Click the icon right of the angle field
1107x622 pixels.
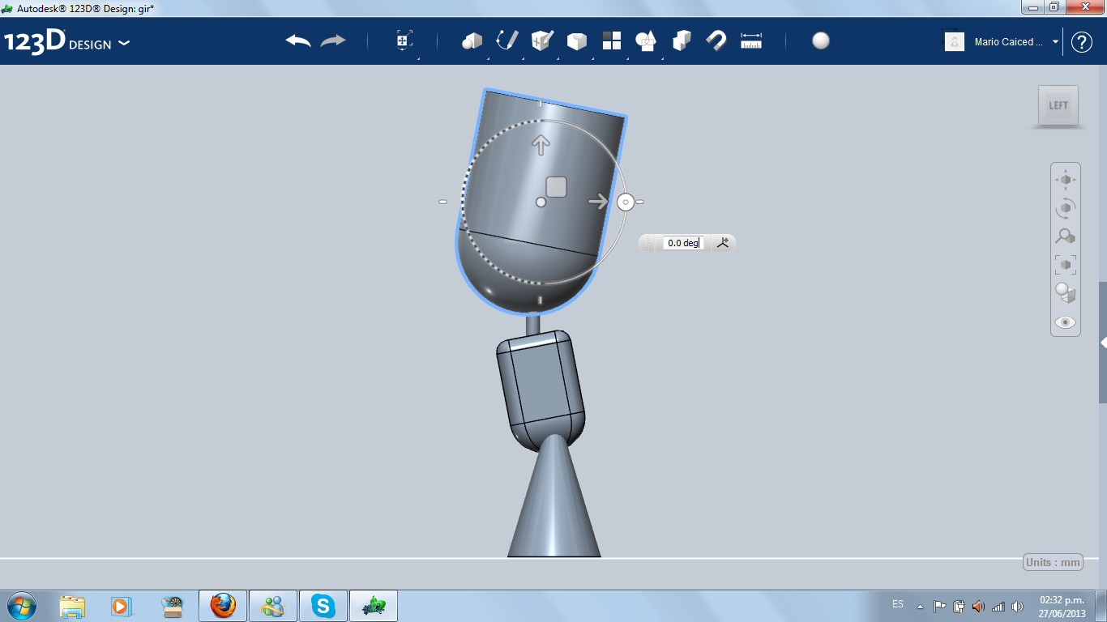tap(723, 242)
